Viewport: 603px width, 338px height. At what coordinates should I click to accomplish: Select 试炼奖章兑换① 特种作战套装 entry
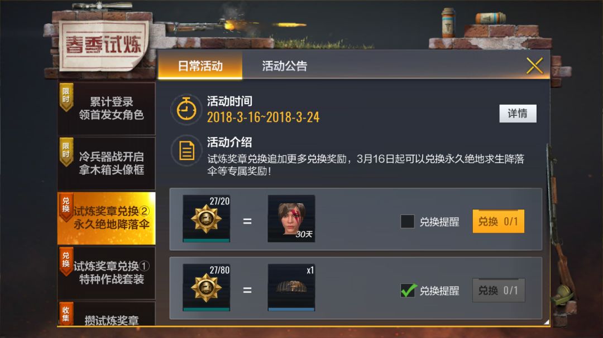[107, 273]
